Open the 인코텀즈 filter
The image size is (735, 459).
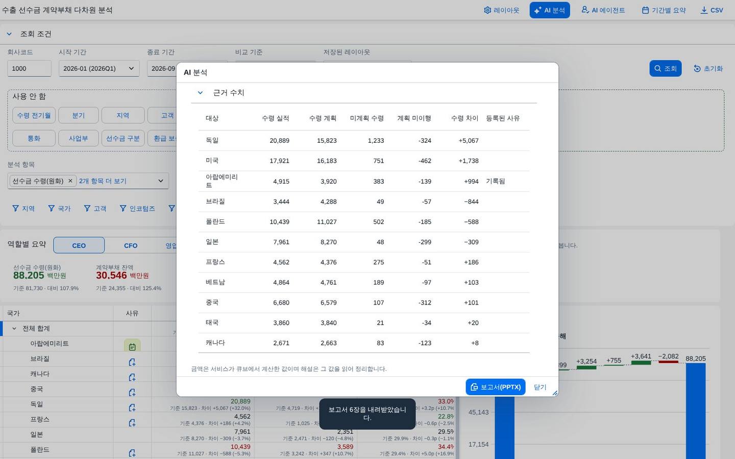tap(137, 209)
